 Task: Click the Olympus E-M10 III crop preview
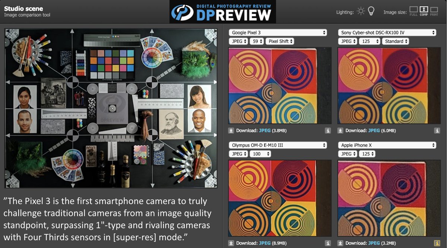(x=279, y=198)
